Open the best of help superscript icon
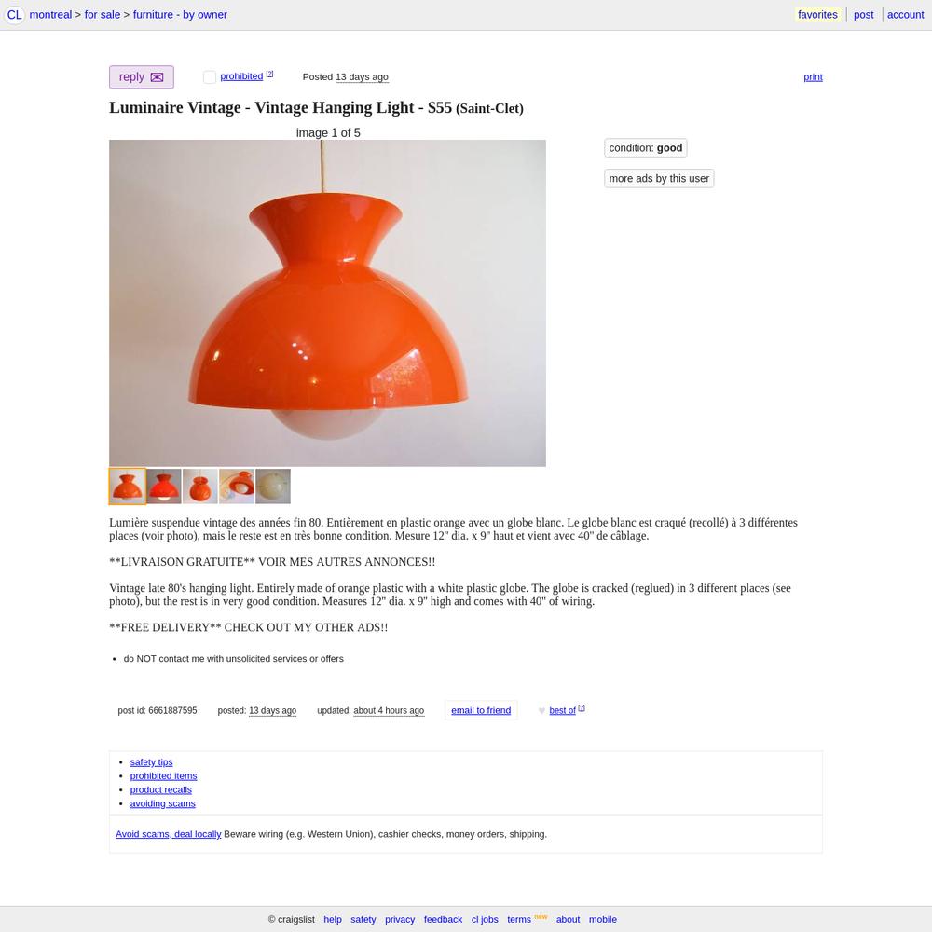 tap(582, 708)
